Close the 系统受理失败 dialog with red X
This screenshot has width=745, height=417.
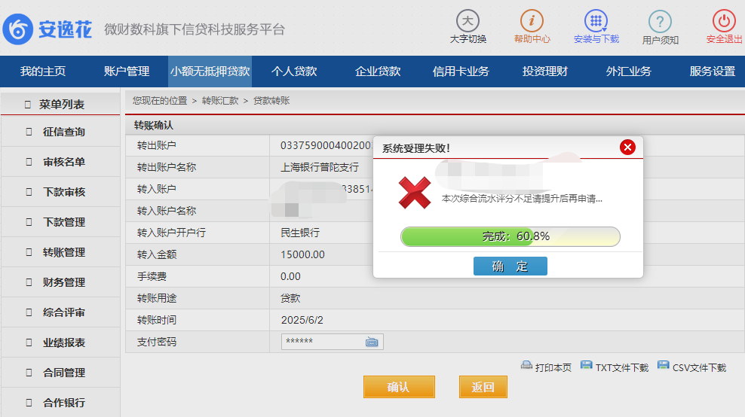click(627, 148)
